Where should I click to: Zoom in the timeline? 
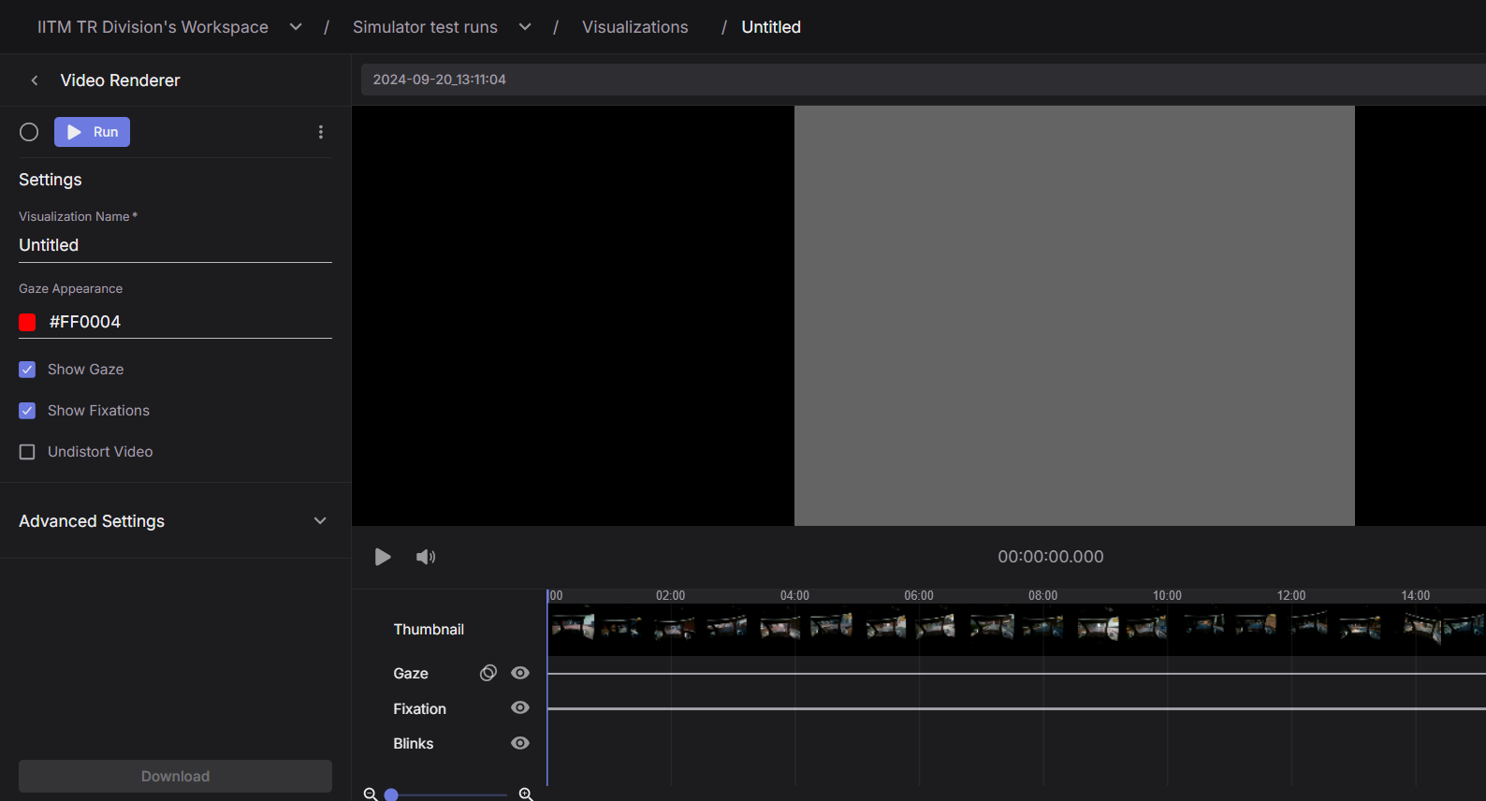pyautogui.click(x=526, y=794)
